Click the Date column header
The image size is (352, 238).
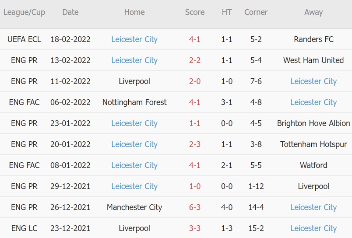pos(70,12)
